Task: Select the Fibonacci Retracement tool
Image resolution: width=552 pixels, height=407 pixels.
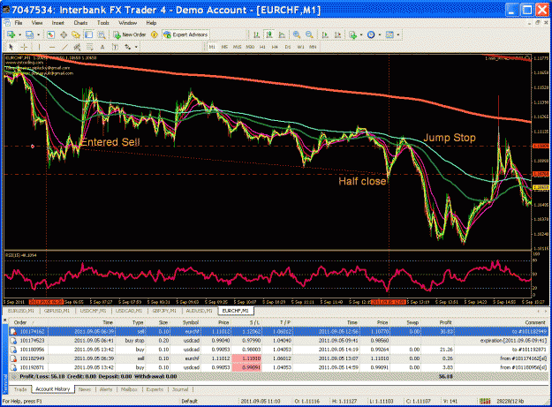Action: click(x=90, y=47)
